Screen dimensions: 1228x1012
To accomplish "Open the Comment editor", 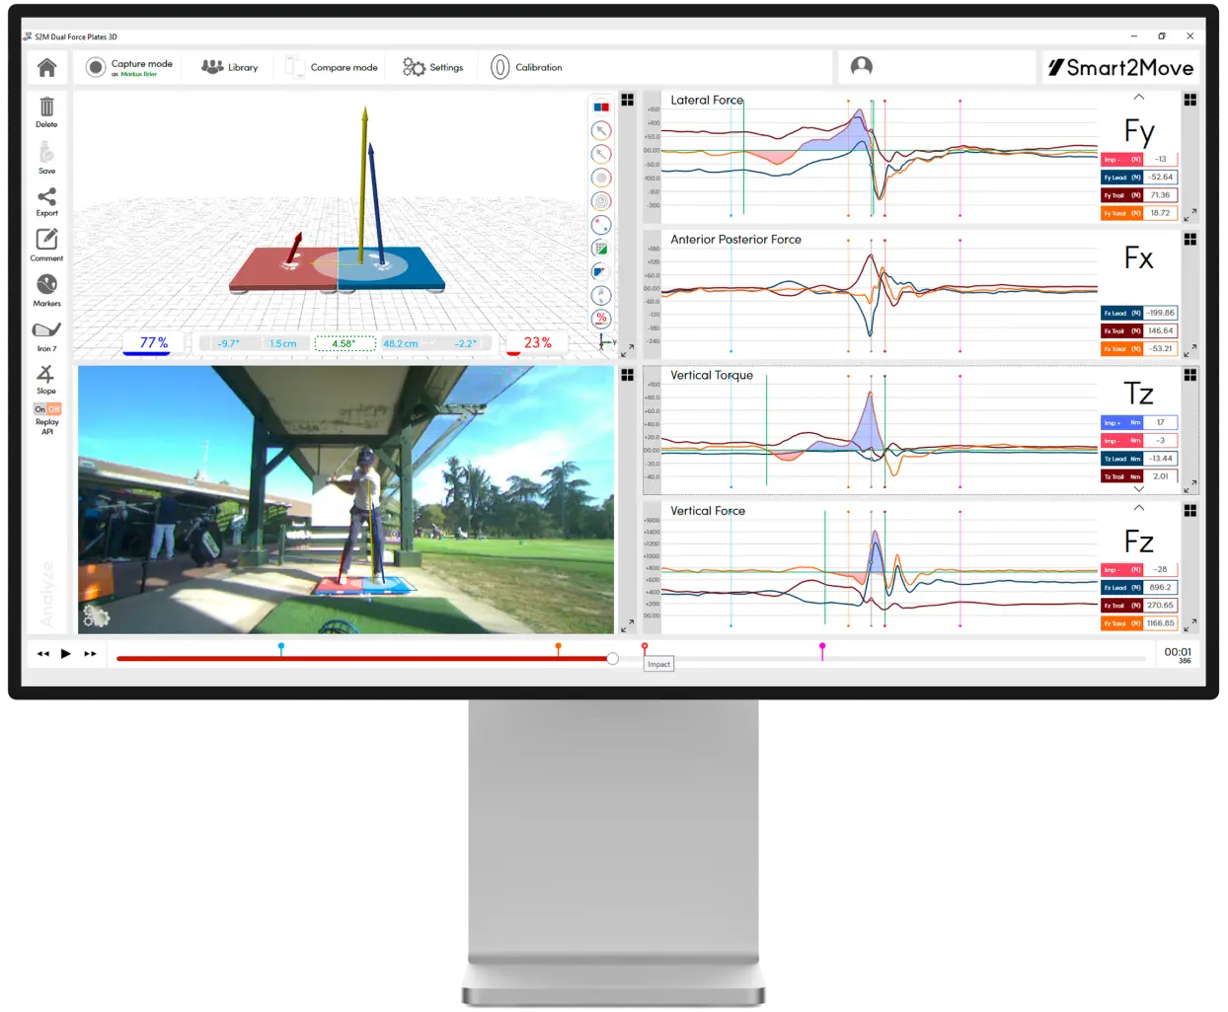I will [46, 240].
